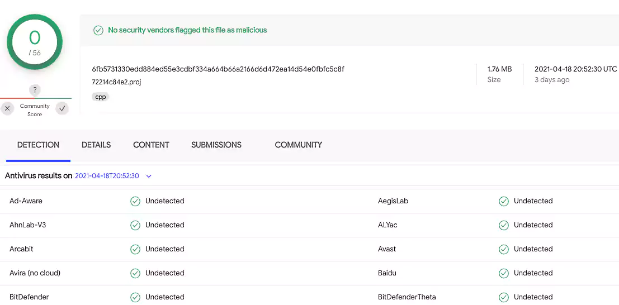Click the Ad-Aware vendor name
Viewport: 619px width, 305px height.
coord(26,201)
